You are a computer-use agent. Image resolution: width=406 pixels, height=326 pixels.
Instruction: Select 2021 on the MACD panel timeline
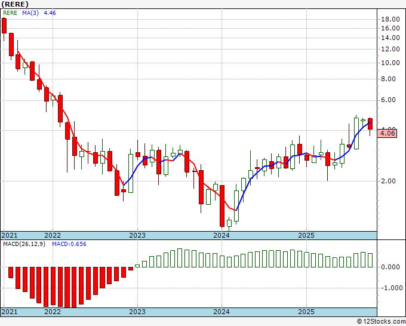pyautogui.click(x=10, y=312)
